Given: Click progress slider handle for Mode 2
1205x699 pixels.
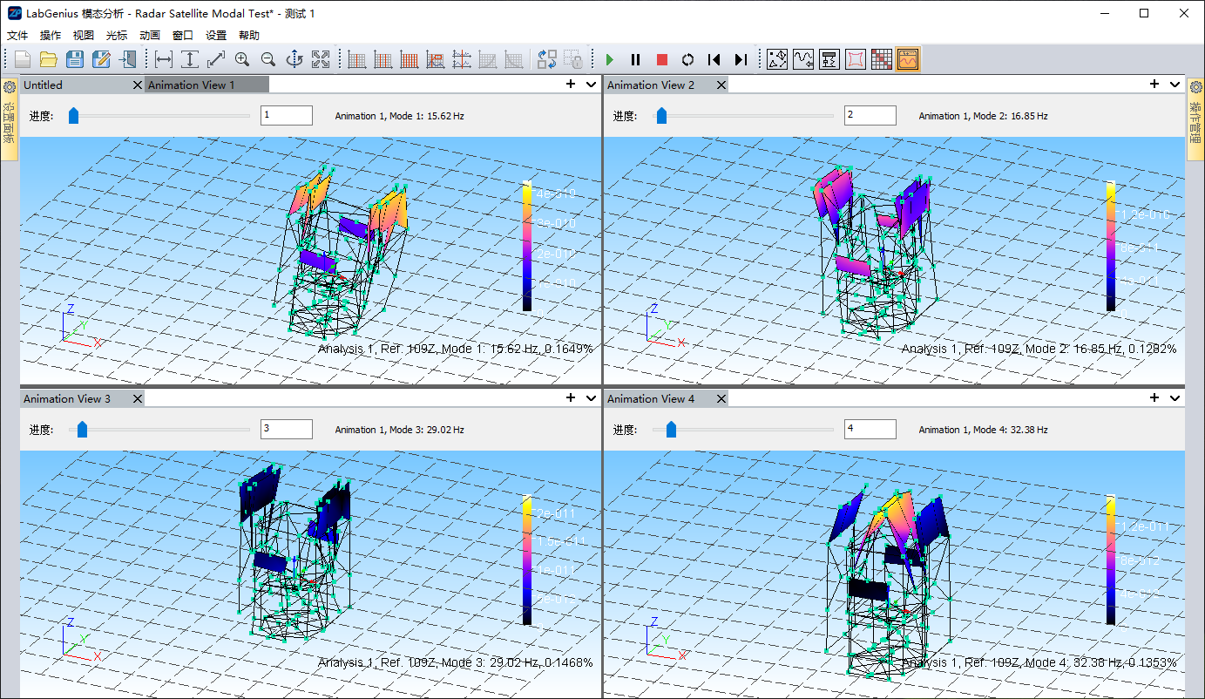Looking at the screenshot, I should 661,115.
